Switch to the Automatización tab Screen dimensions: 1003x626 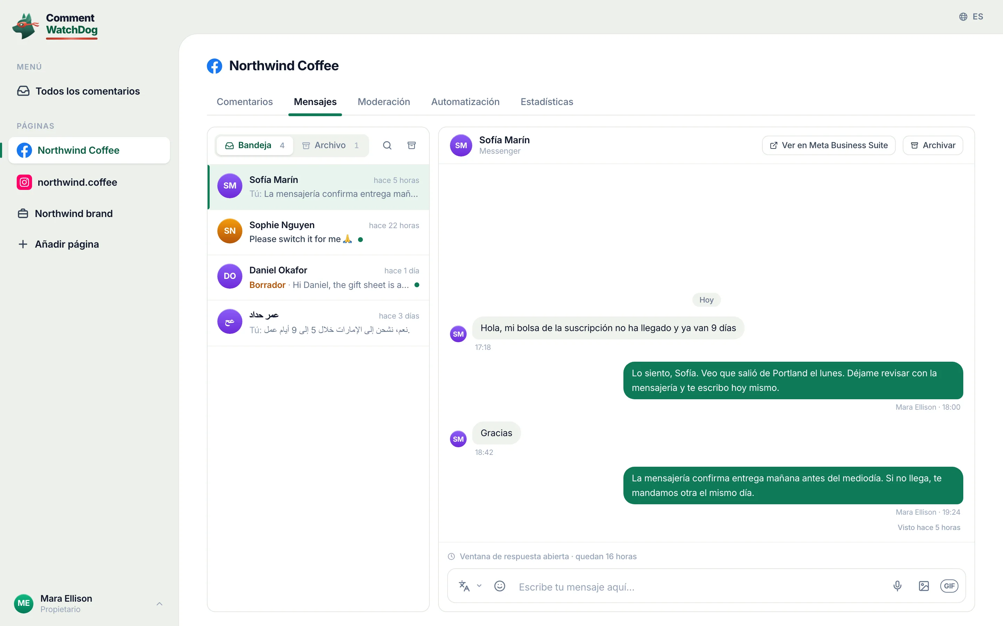(x=465, y=102)
